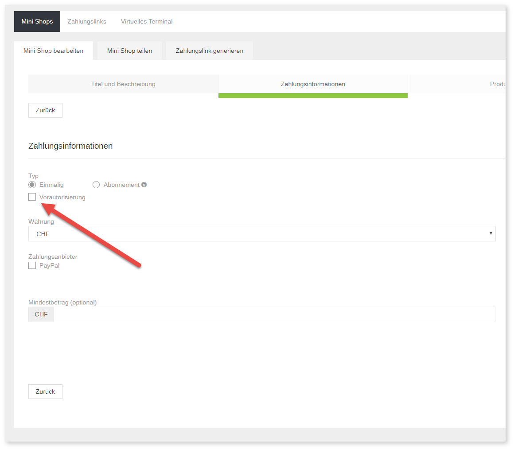
Task: Select the Zahlungsinformationen step
Action: (313, 84)
